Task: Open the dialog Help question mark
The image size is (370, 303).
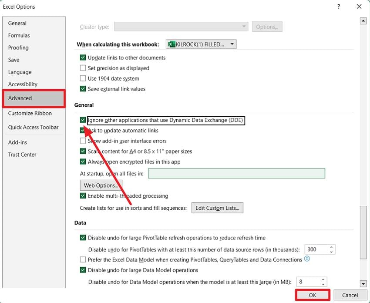Action: [x=339, y=7]
